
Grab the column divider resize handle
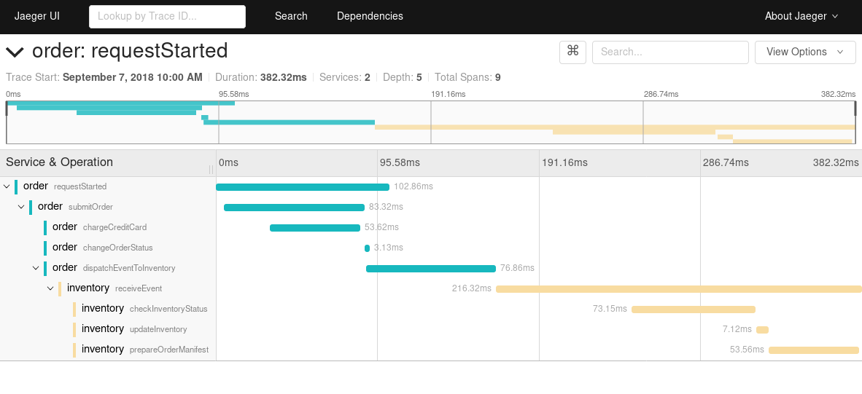[211, 170]
